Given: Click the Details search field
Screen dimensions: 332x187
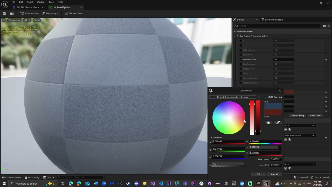Looking at the screenshot, I should [x=278, y=26].
